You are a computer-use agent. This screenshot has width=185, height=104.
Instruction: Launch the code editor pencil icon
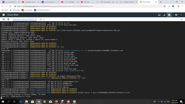(x=164, y=15)
